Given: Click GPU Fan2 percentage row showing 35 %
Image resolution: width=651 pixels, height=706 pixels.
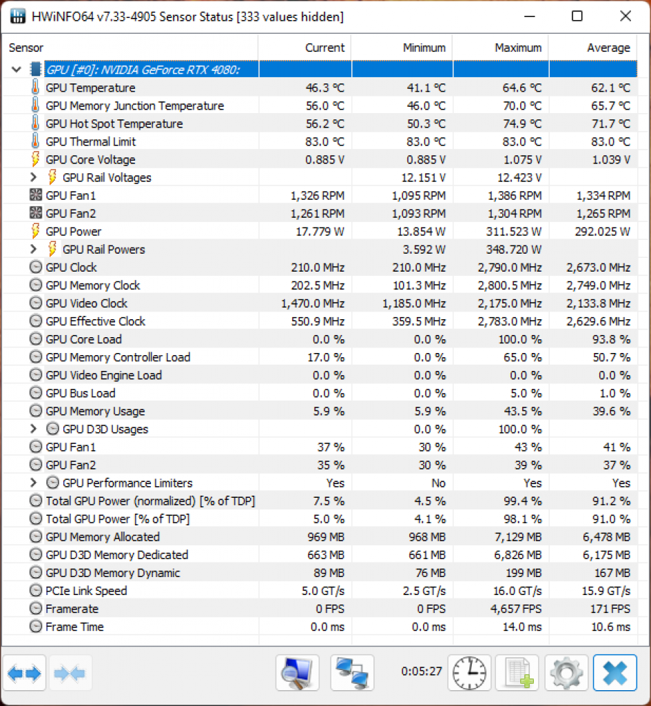Looking at the screenshot, I should [x=320, y=465].
